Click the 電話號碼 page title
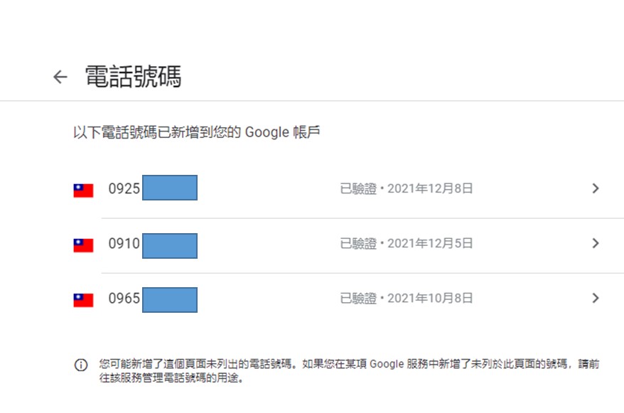This screenshot has height=413, width=624. (x=134, y=76)
